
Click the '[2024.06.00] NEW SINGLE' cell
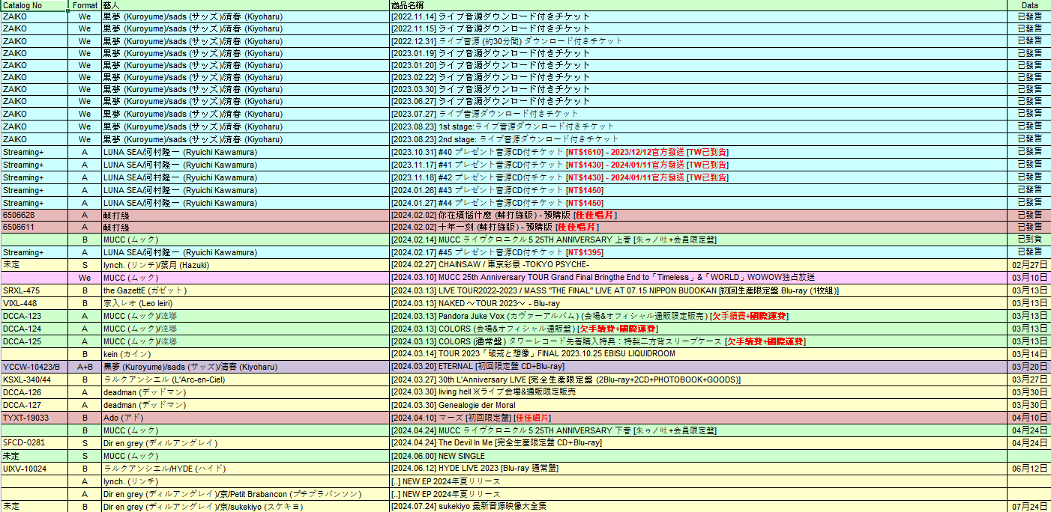click(x=699, y=456)
